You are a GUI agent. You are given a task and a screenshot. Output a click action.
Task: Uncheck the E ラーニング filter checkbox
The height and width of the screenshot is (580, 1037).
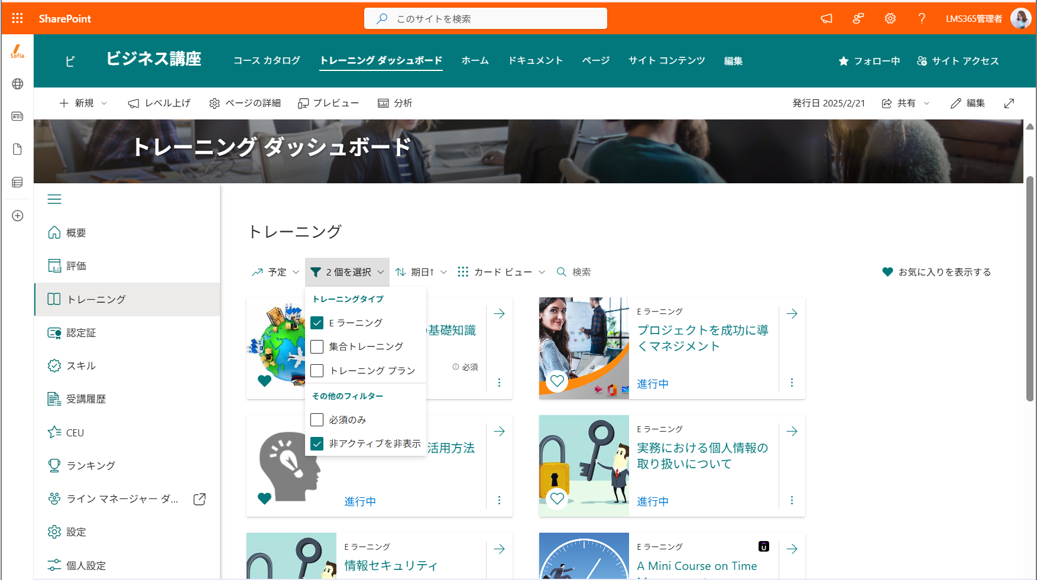317,323
